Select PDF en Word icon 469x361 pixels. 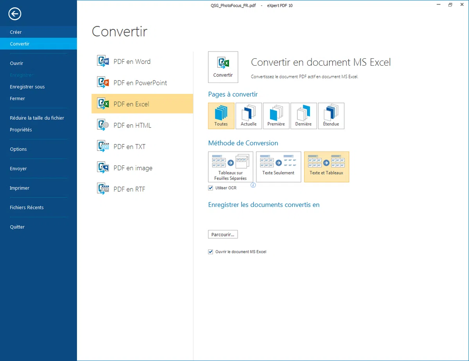pyautogui.click(x=103, y=61)
